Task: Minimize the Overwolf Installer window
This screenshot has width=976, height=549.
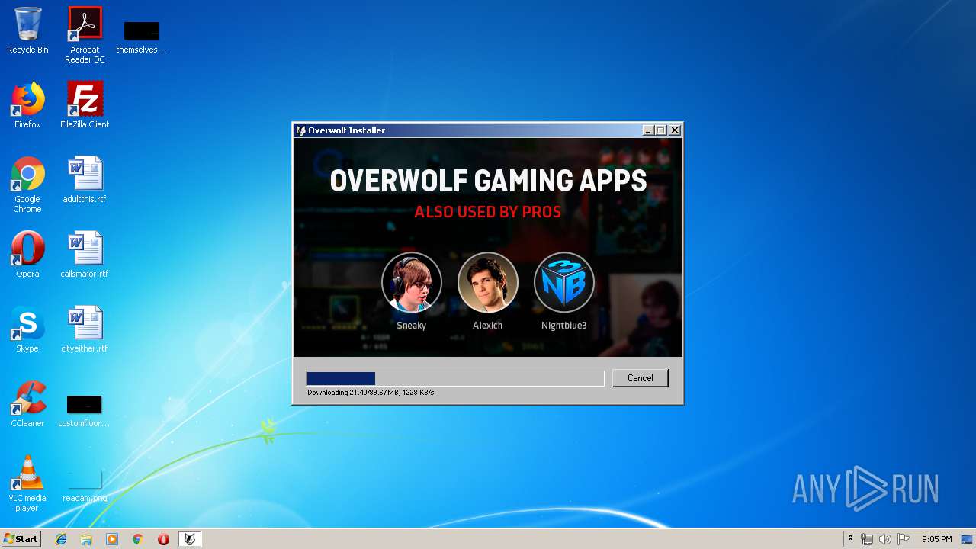Action: pyautogui.click(x=648, y=130)
